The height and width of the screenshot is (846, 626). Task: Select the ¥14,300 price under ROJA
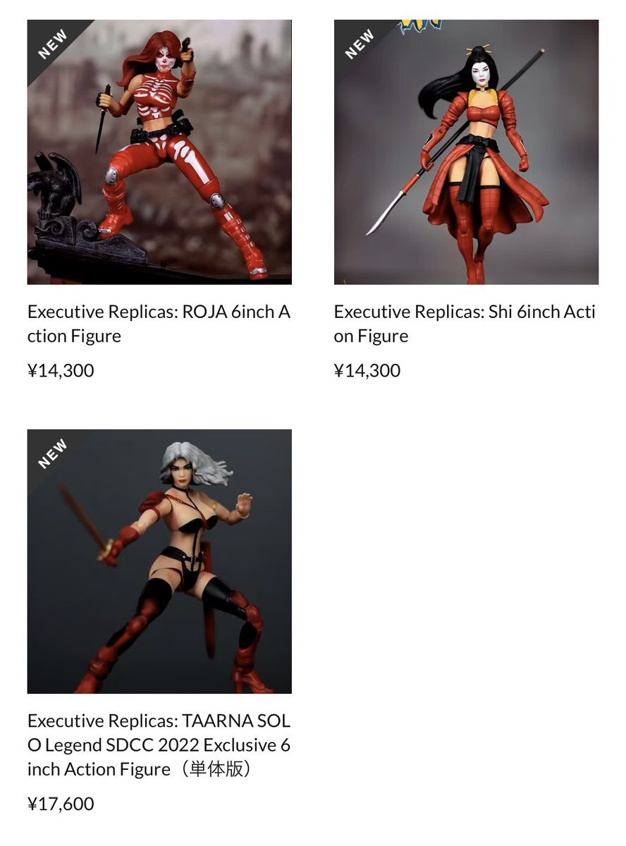[61, 370]
